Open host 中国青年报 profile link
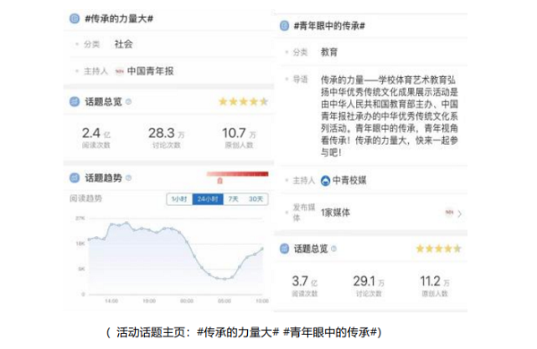Screen dimensions: 537x349 click(x=150, y=72)
